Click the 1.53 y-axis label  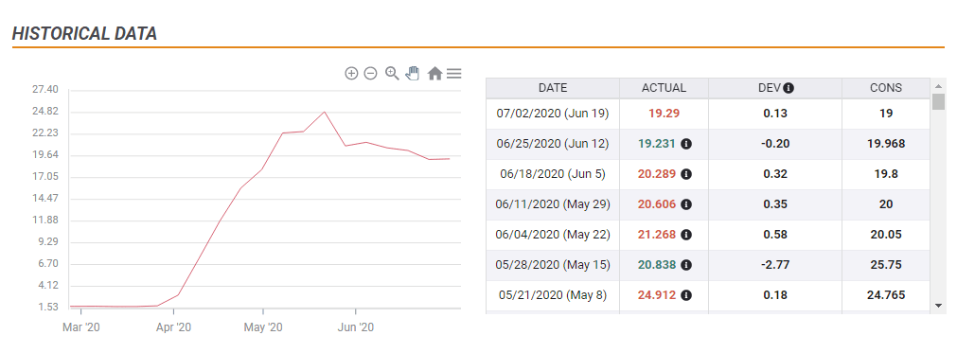[x=47, y=308]
